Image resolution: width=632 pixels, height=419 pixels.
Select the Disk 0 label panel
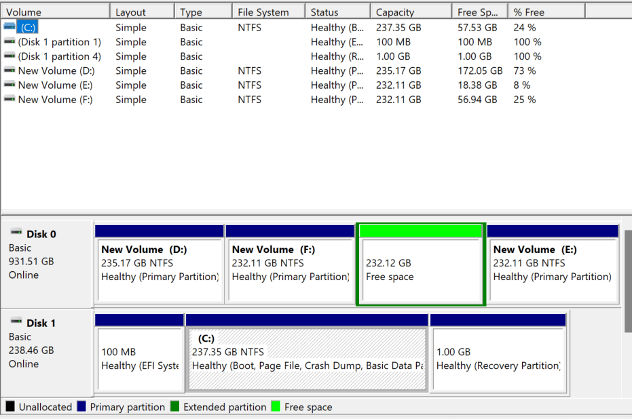point(47,264)
